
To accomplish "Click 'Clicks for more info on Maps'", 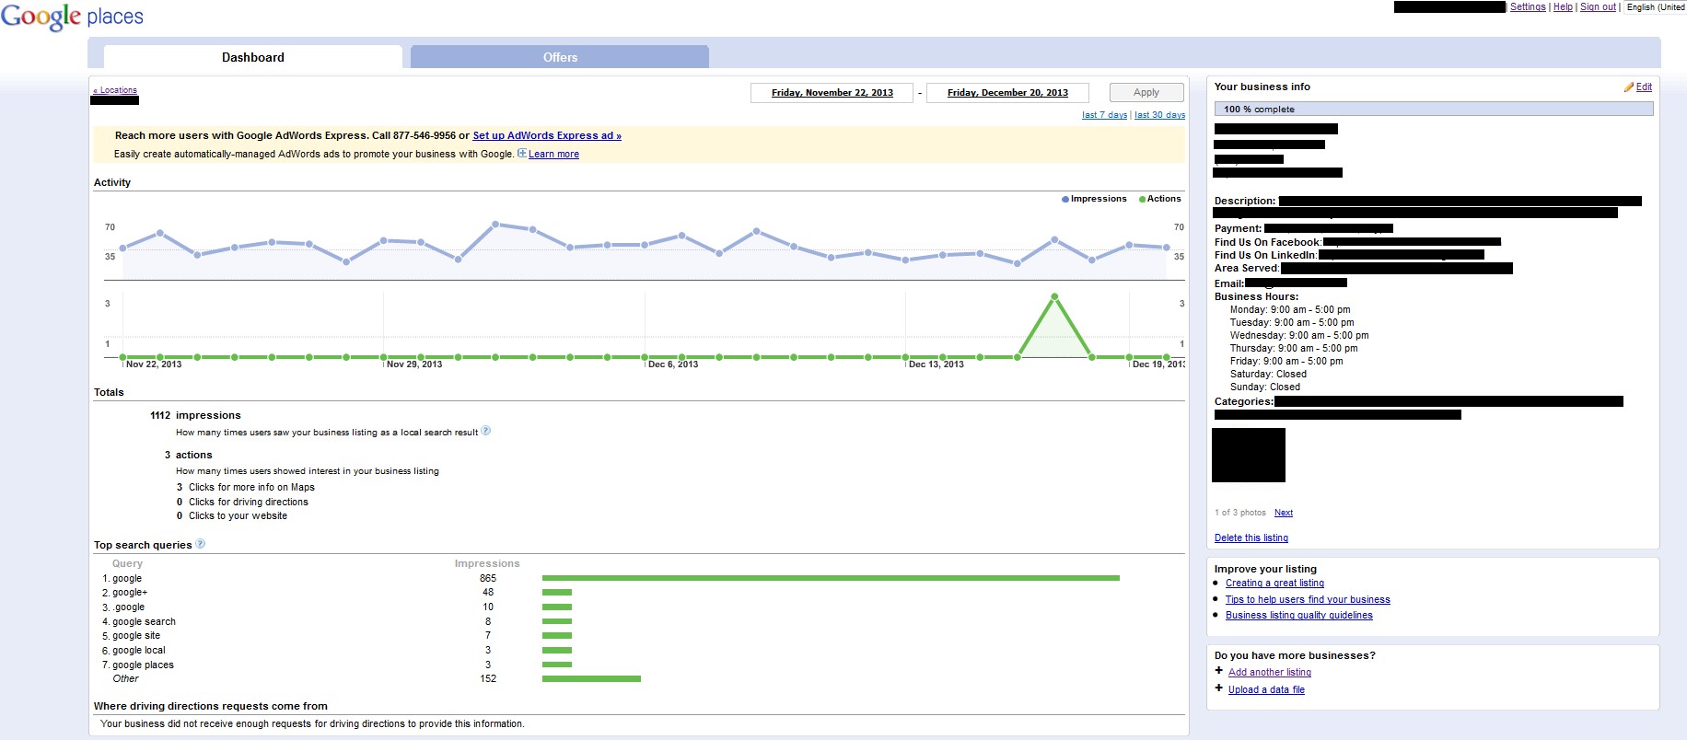I will coord(251,487).
